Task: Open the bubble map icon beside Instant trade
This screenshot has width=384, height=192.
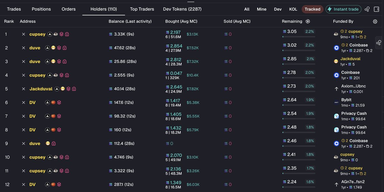Action: pyautogui.click(x=367, y=9)
